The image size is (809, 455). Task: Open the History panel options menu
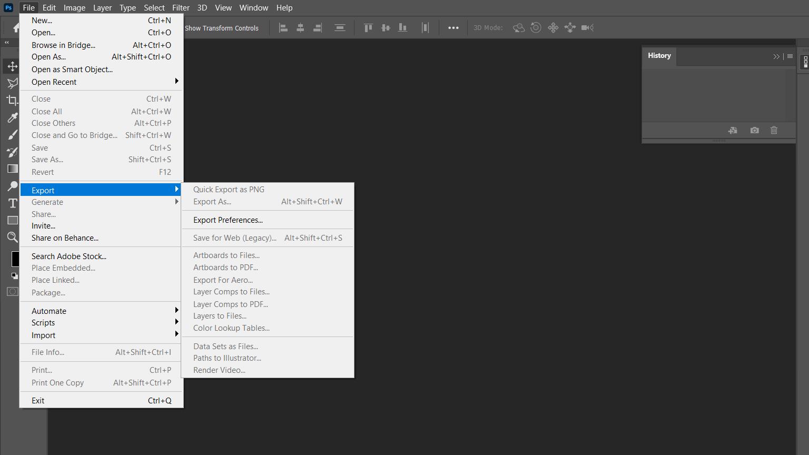[x=790, y=56]
